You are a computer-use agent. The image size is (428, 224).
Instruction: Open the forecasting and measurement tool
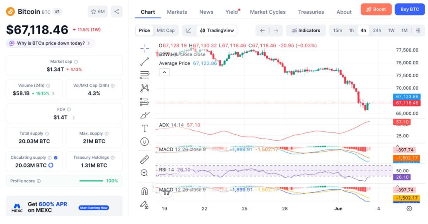[145, 102]
